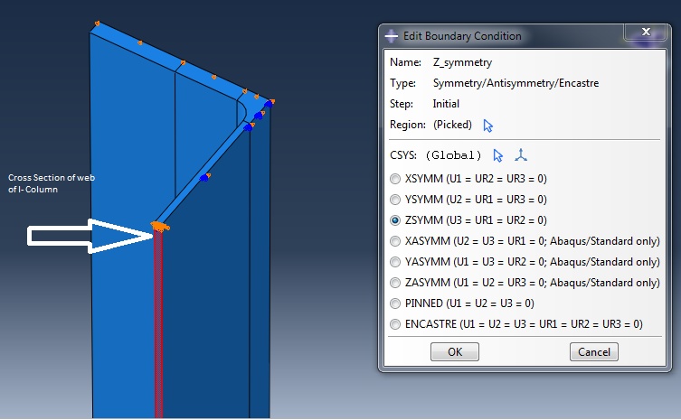
Task: Click Cancel in Edit Boundary Condition
Action: [593, 352]
